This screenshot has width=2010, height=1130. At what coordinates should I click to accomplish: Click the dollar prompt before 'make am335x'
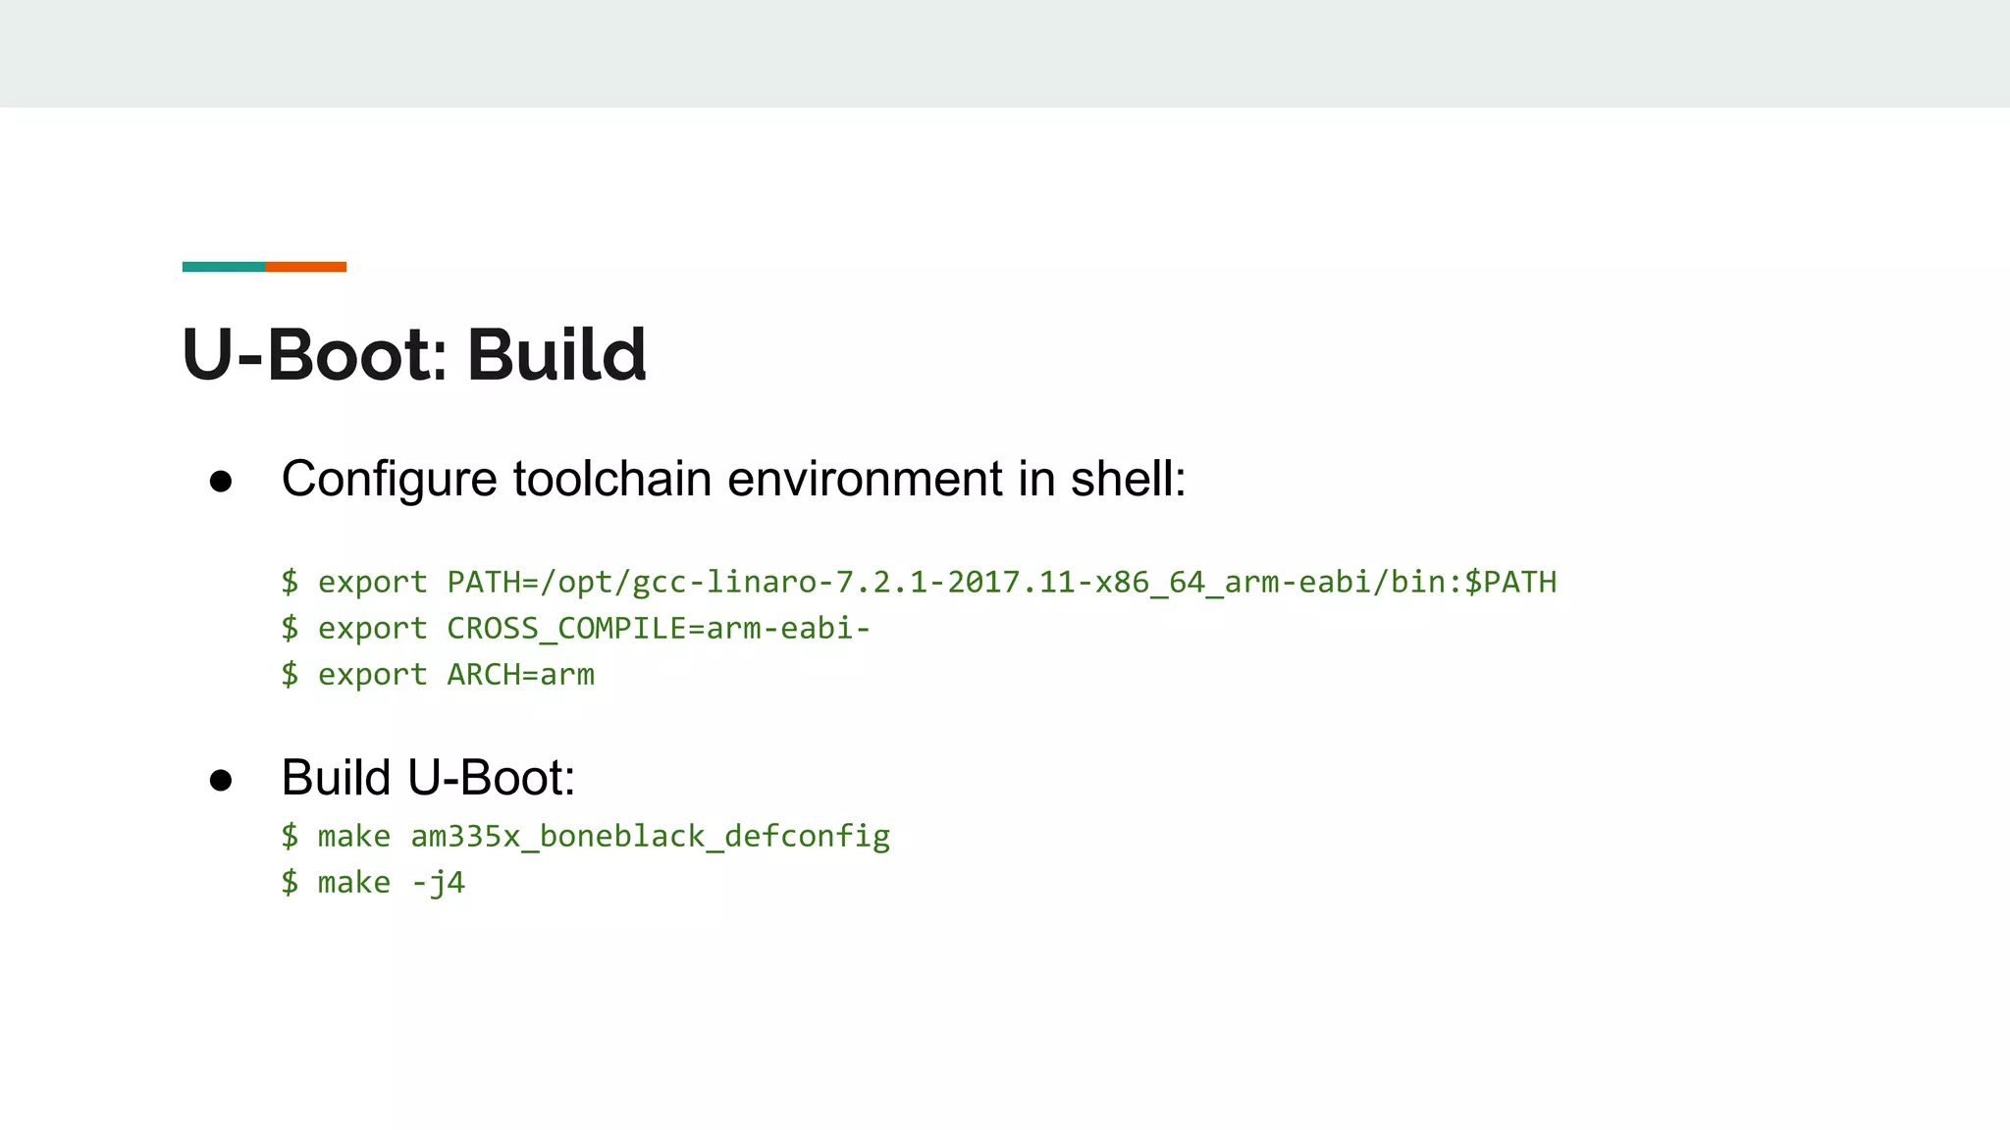coord(290,836)
